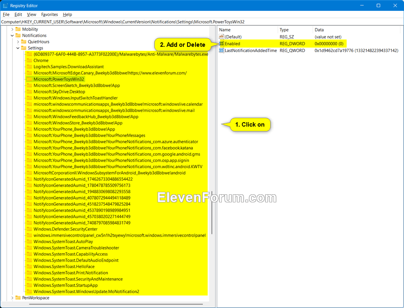404x308 pixels.
Task: Click the LastNotificationAddedTime QWORD value icon
Action: (221, 51)
